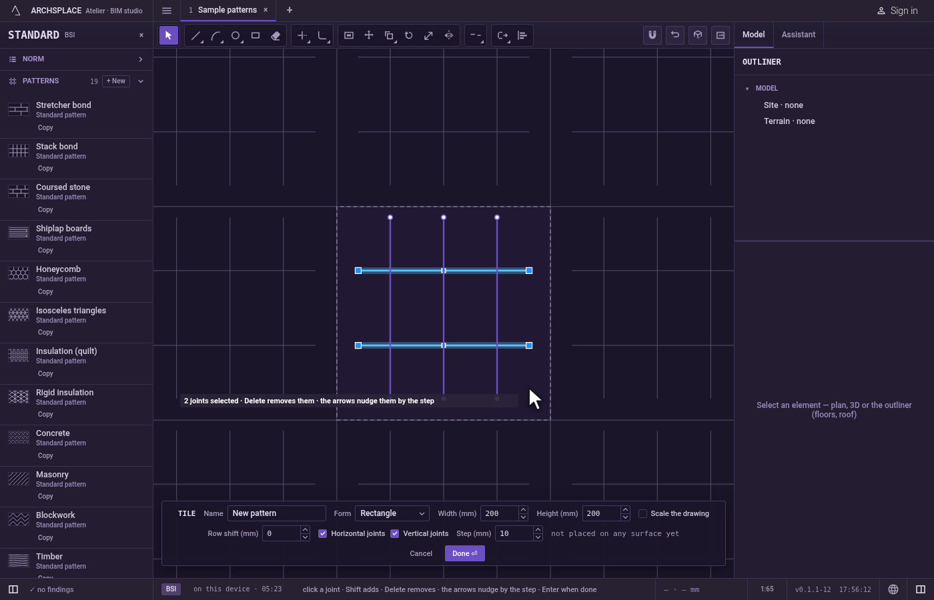Select the Mirror flip tool

click(x=449, y=35)
